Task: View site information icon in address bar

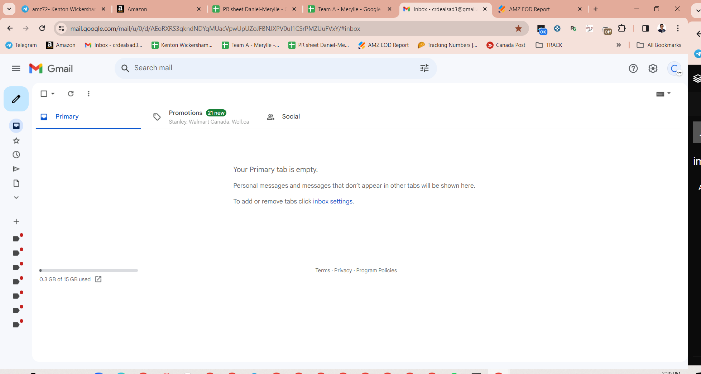Action: (x=61, y=28)
